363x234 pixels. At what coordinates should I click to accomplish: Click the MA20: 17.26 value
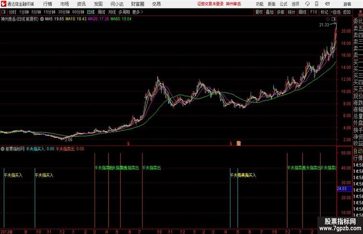98,19
